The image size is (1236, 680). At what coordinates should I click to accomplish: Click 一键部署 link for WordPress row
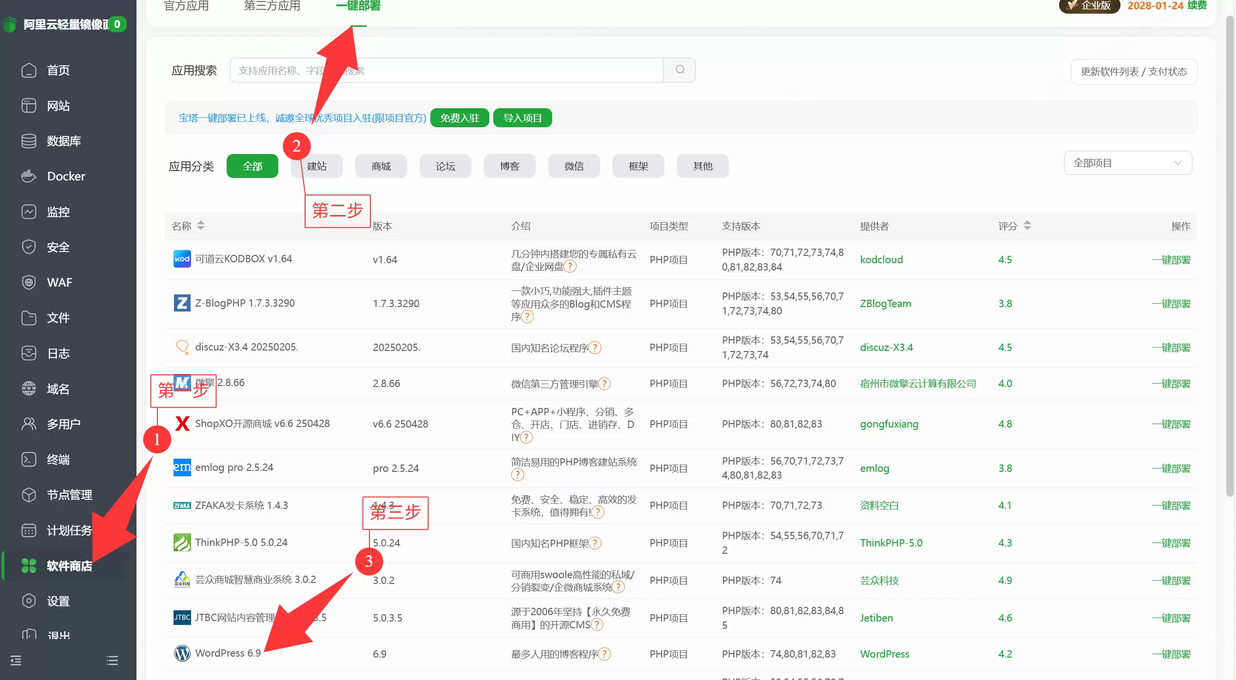pyautogui.click(x=1171, y=654)
